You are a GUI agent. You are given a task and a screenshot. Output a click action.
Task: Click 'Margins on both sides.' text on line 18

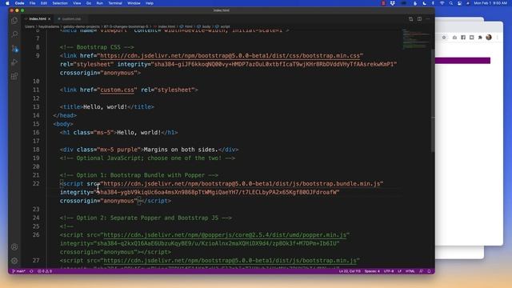pyautogui.click(x=181, y=150)
